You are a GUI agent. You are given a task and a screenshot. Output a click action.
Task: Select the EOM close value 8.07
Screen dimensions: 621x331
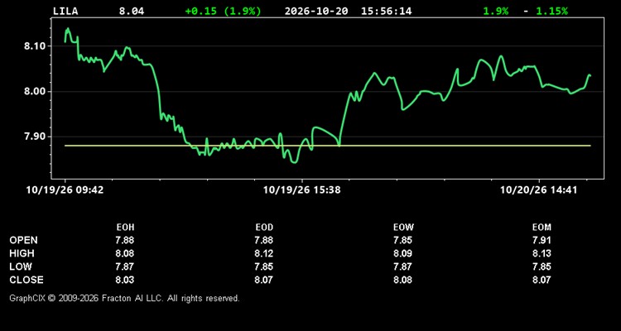coord(542,280)
